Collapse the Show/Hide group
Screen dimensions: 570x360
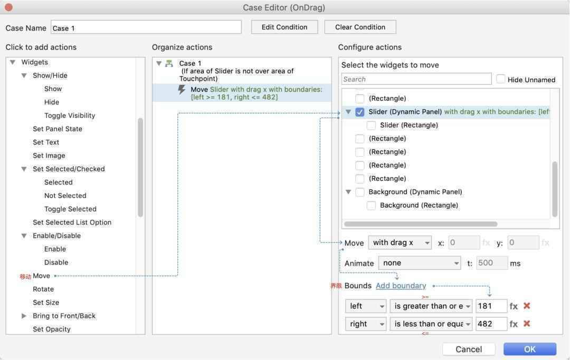[x=24, y=75]
